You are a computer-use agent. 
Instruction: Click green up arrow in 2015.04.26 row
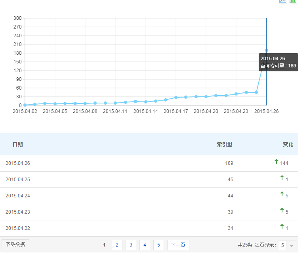(276, 161)
